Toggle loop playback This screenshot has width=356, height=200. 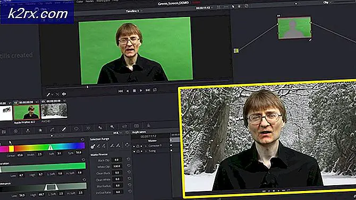(x=155, y=90)
